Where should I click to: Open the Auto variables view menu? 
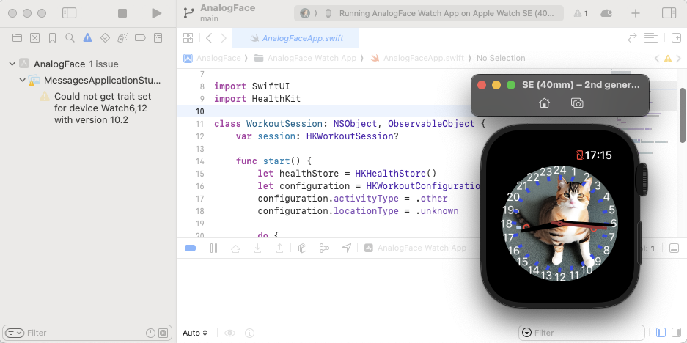pyautogui.click(x=195, y=333)
